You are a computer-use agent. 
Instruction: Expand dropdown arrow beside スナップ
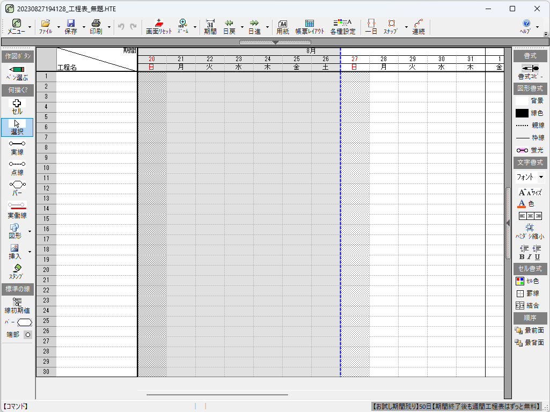pos(406,27)
